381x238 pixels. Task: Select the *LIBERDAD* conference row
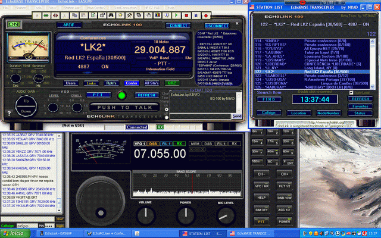coord(312,64)
